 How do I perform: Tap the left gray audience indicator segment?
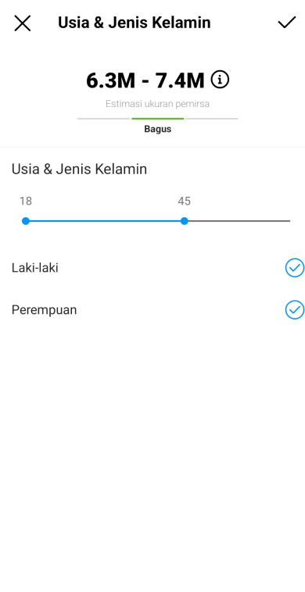(103, 119)
